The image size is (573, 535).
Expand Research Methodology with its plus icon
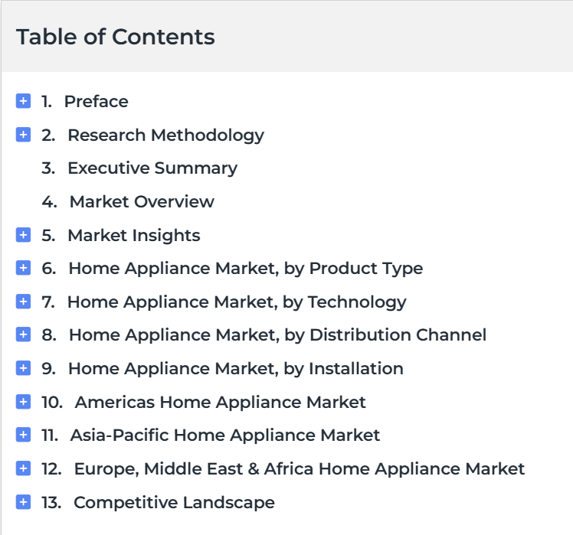coord(23,135)
